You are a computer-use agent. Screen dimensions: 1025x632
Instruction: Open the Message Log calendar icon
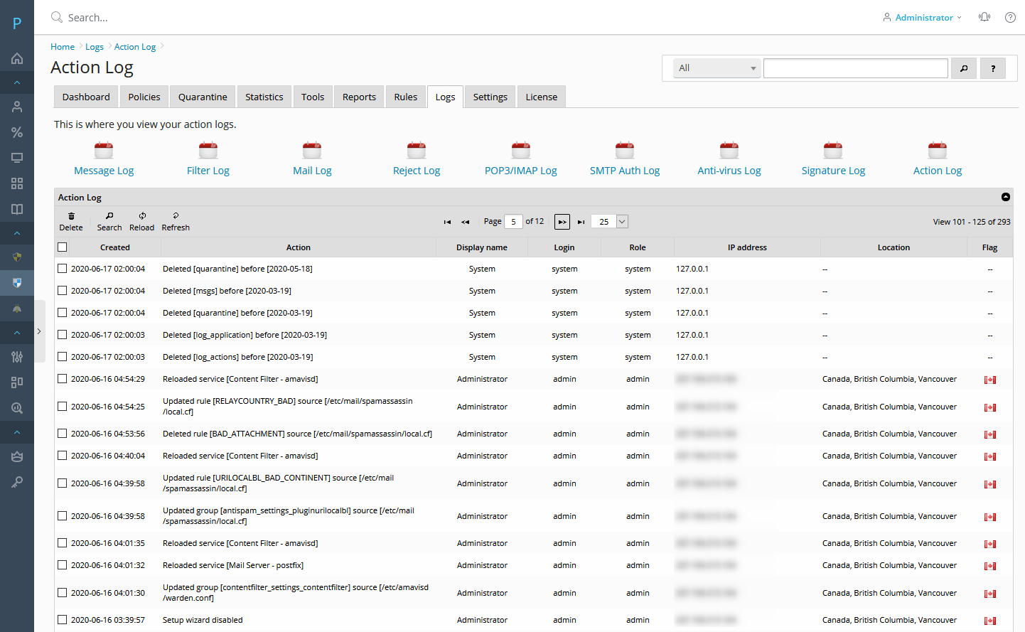(104, 150)
